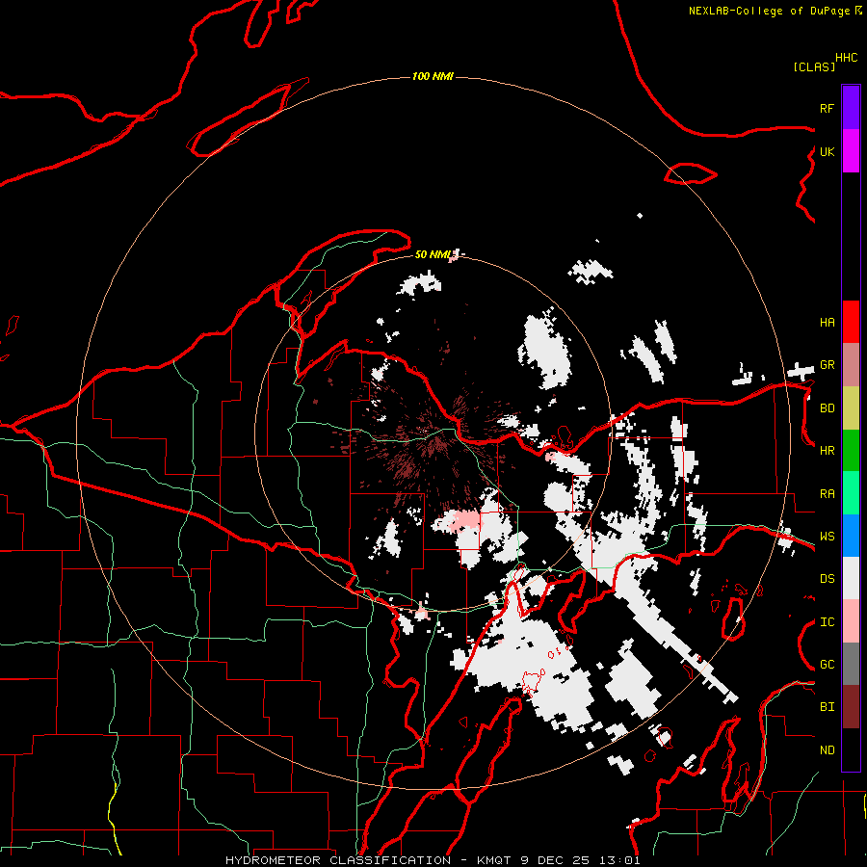Click the RF purple legend swatch

click(851, 108)
